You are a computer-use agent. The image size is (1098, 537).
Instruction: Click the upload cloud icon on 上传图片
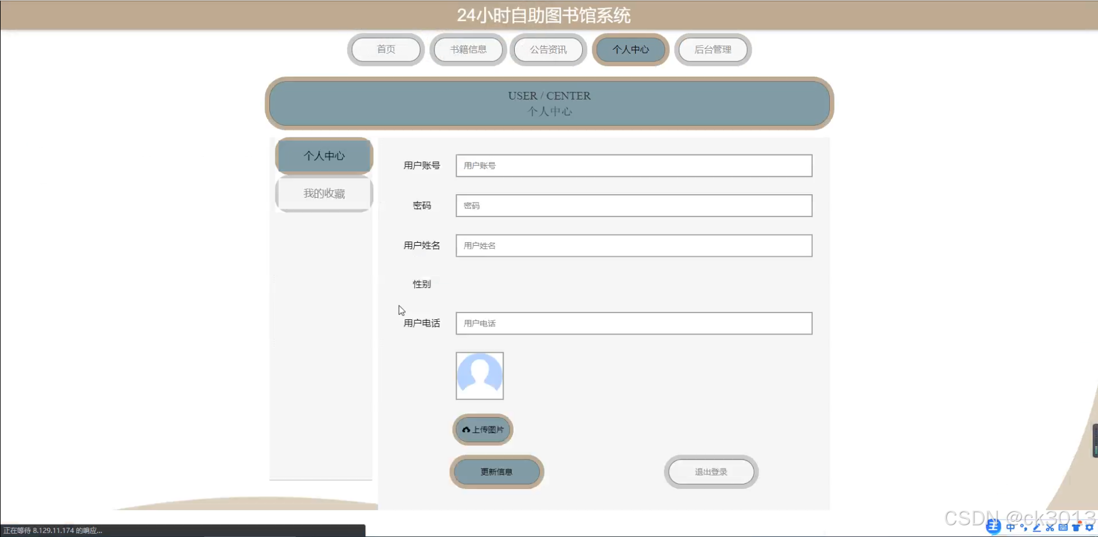click(466, 429)
